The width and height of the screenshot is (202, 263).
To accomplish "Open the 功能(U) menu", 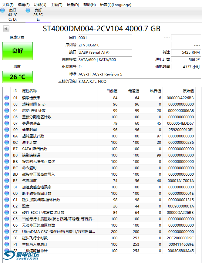I will tap(40, 5).
